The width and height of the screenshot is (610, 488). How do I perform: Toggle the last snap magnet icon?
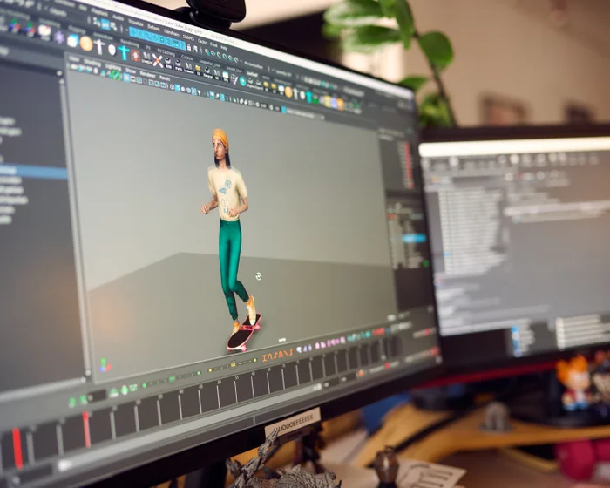(236, 59)
